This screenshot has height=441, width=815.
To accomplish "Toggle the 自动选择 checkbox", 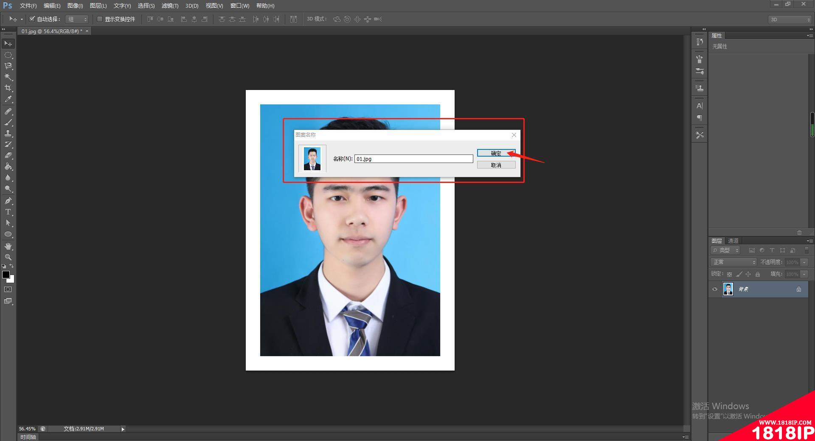I will (32, 19).
